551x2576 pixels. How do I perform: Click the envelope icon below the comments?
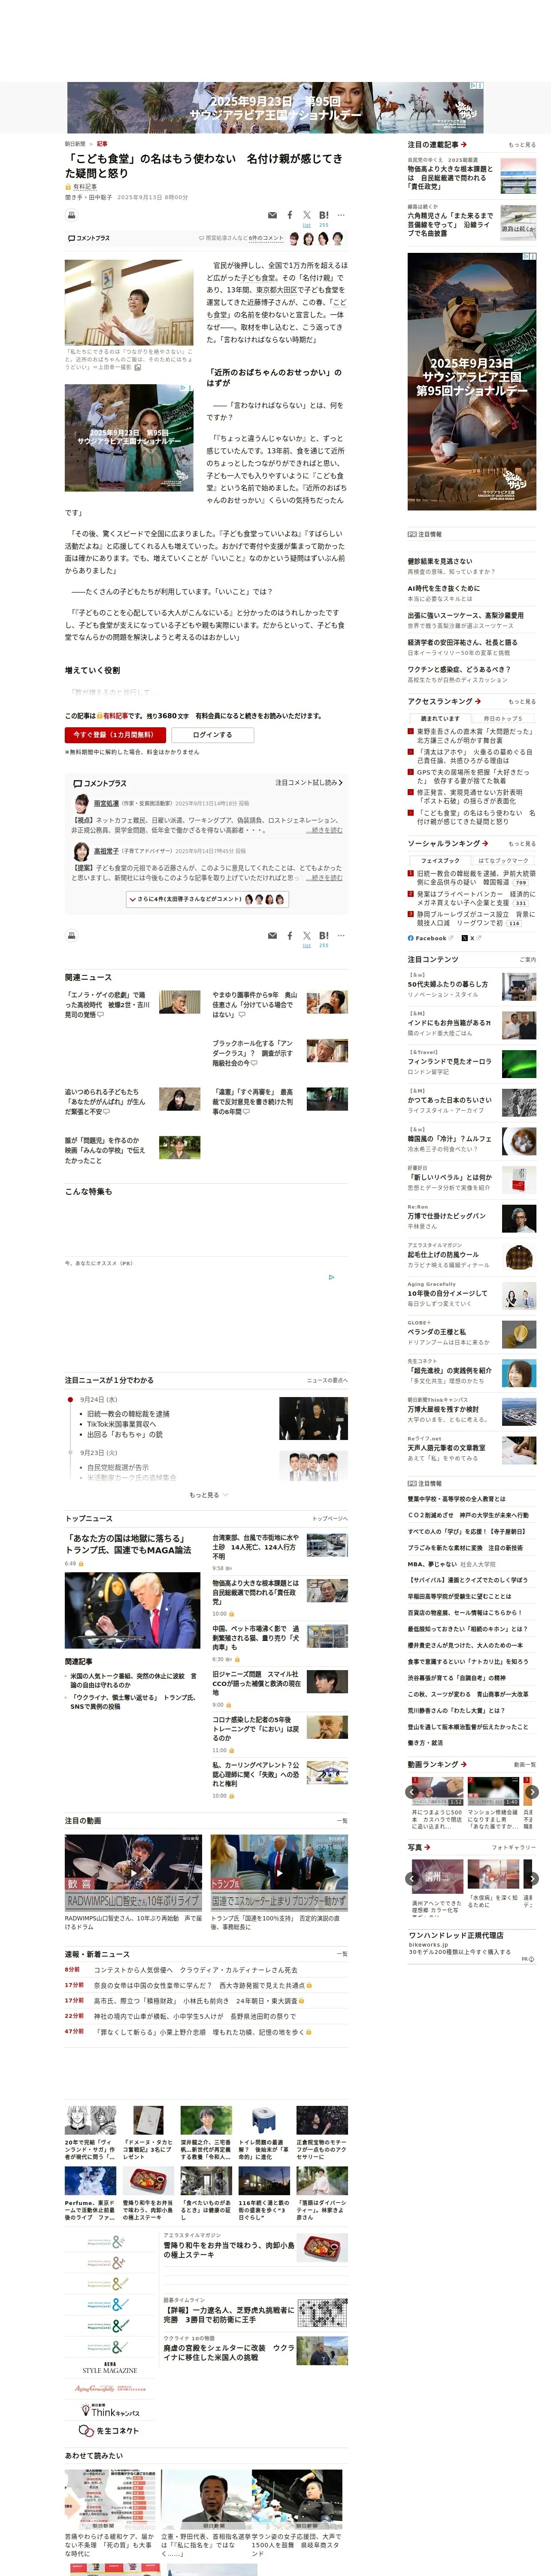point(272,935)
